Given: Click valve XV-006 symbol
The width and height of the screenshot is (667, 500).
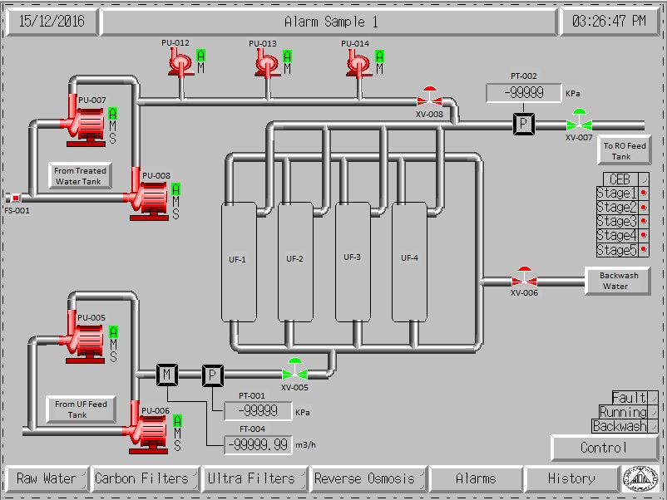Looking at the screenshot, I should click(x=524, y=277).
